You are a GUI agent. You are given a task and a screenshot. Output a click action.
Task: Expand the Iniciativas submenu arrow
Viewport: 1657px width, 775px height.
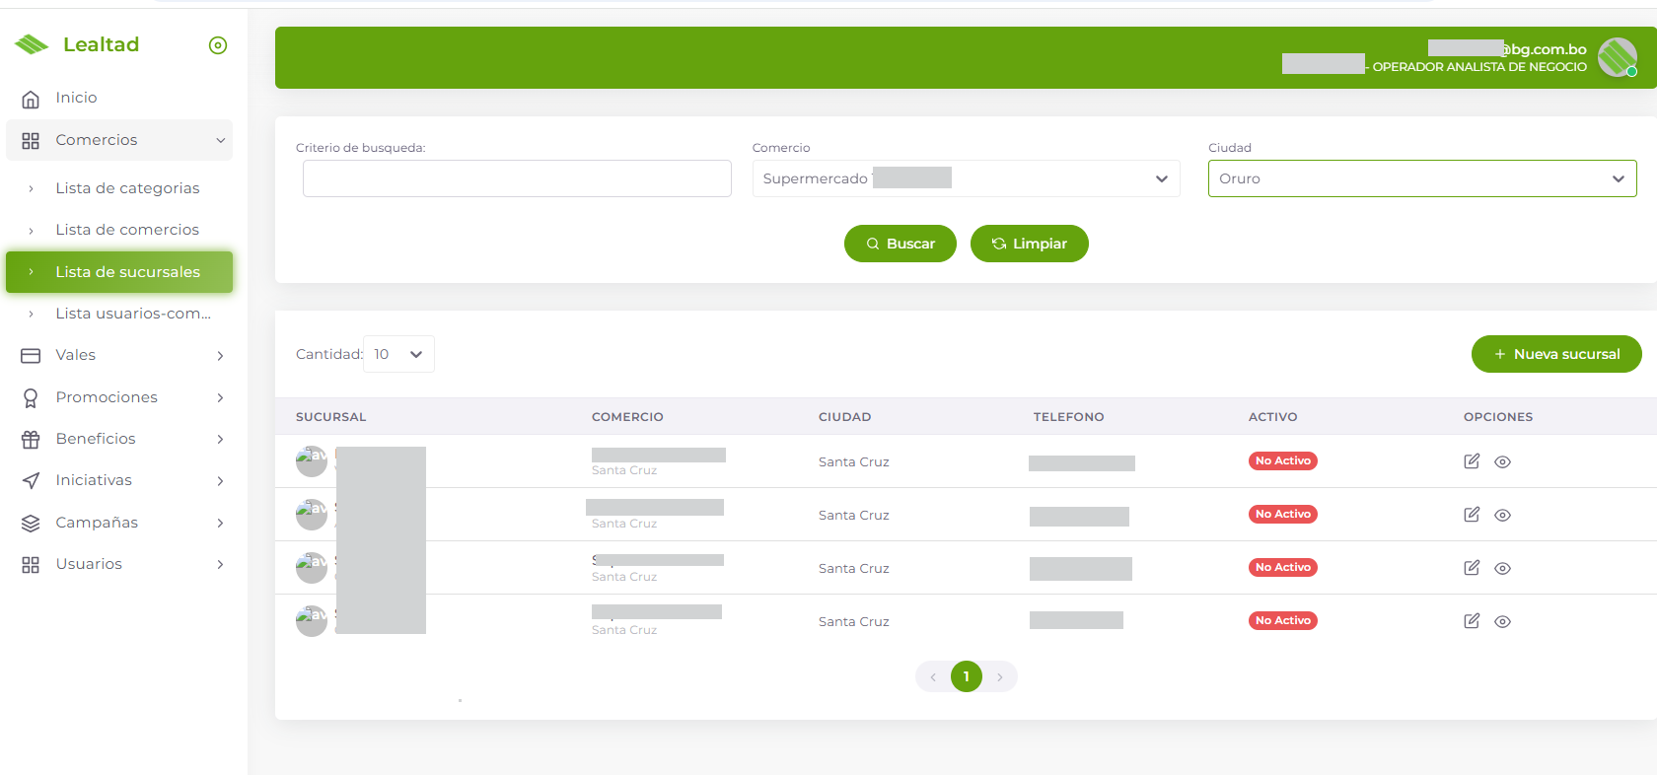coord(221,481)
